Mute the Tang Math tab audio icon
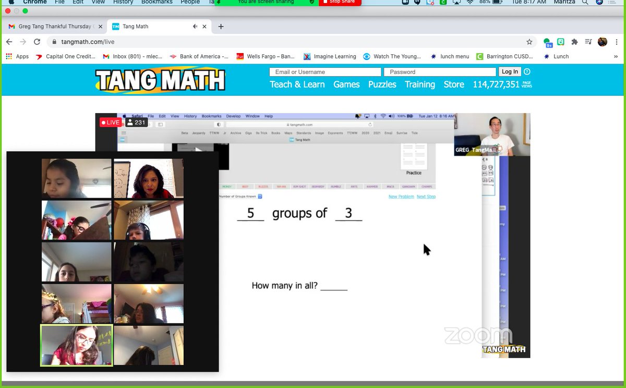 click(195, 27)
